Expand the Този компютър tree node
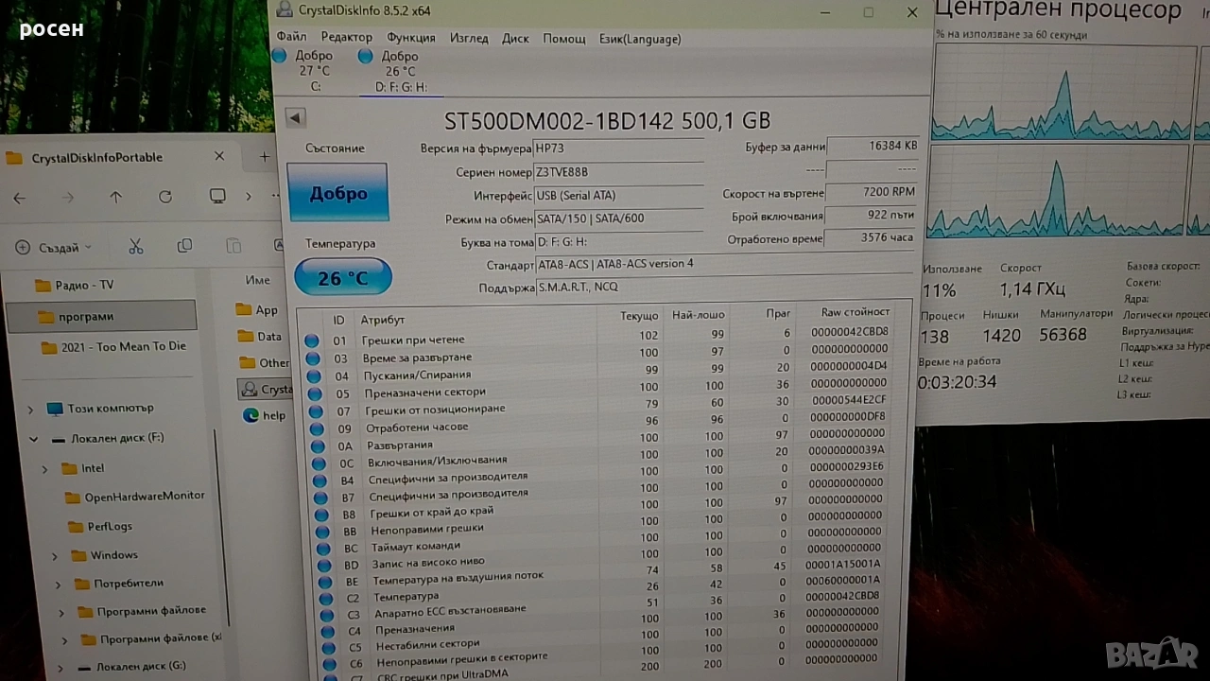Viewport: 1210px width, 681px height. (x=31, y=409)
